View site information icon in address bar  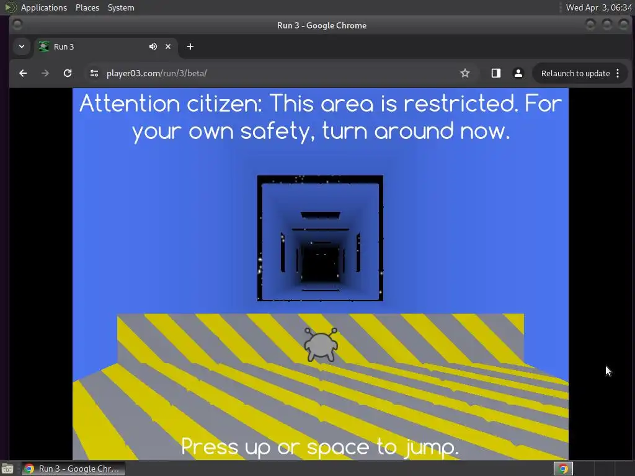pos(94,73)
